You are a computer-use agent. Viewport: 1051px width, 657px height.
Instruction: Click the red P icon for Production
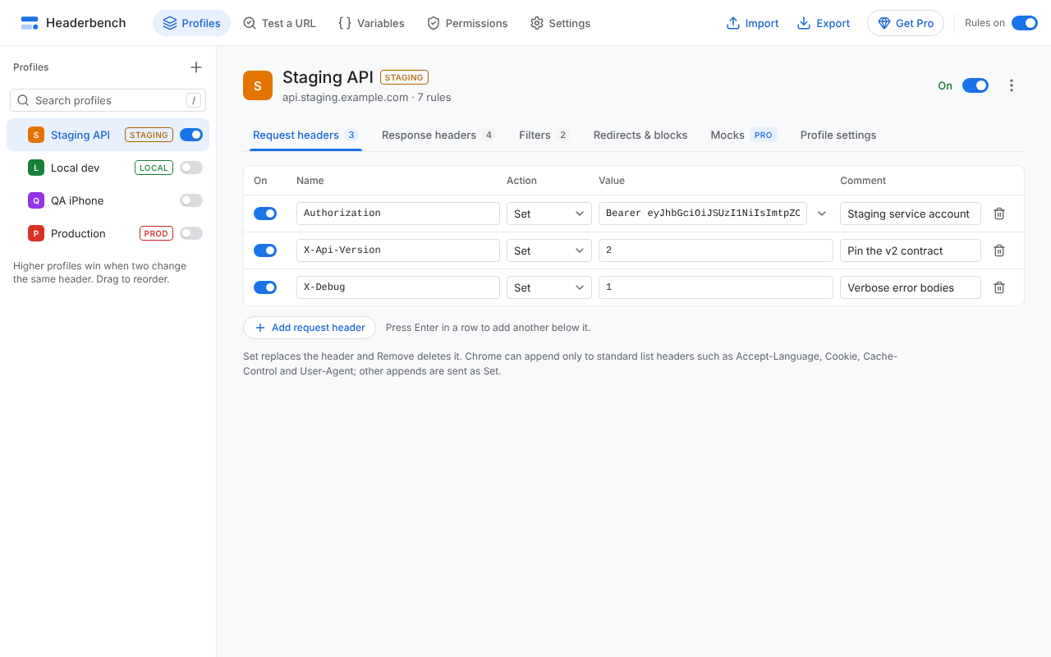[36, 233]
